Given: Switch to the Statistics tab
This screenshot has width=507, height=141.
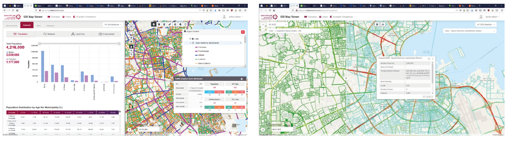Looking at the screenshot, I should tap(51, 25).
